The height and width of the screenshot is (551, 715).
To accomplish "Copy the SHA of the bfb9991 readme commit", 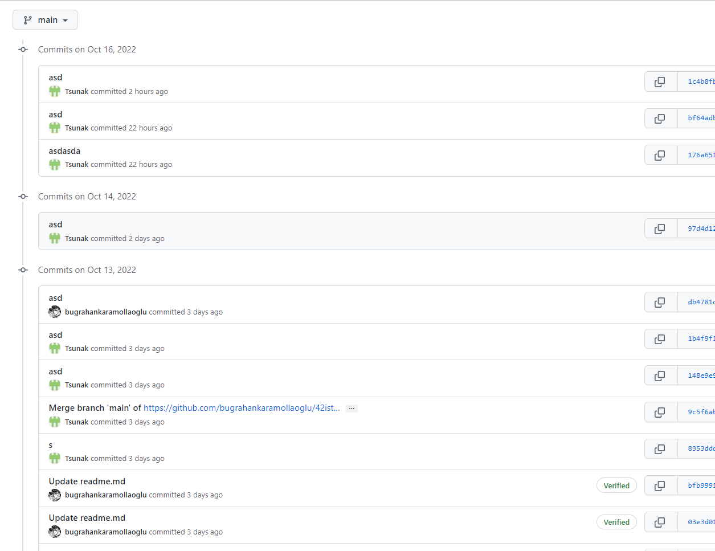I will coord(660,485).
